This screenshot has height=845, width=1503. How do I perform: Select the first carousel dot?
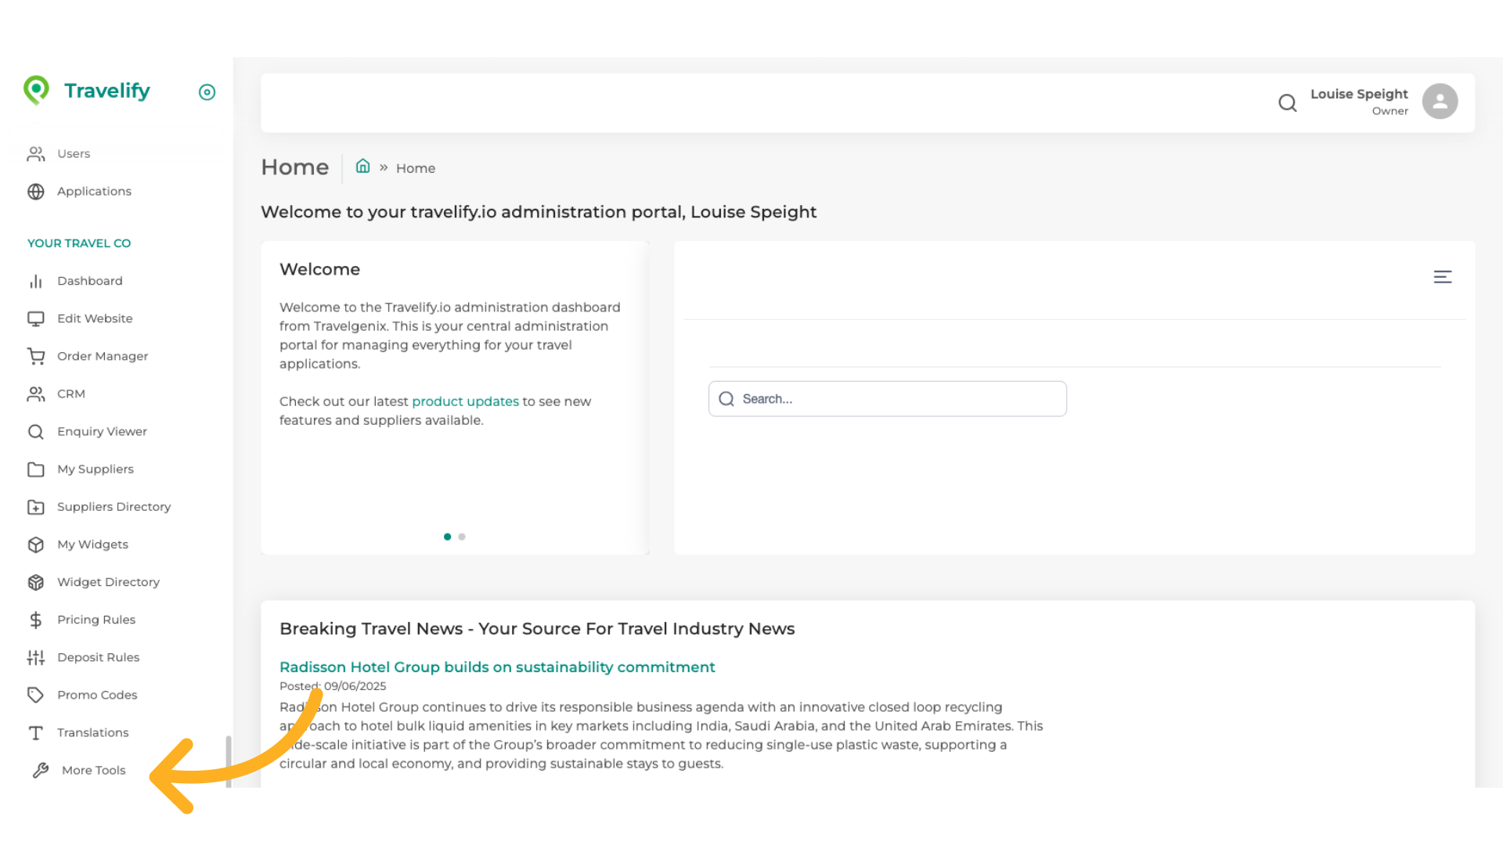(x=447, y=537)
